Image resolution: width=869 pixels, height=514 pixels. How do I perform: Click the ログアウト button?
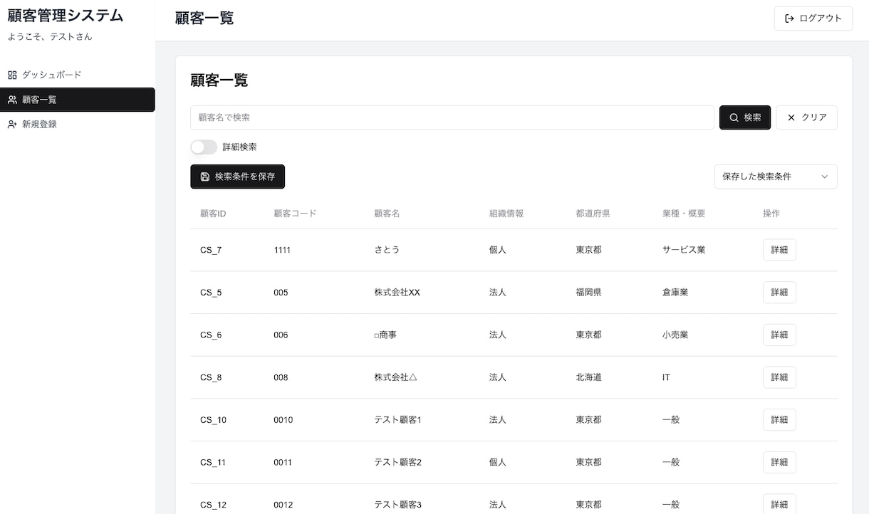(x=813, y=19)
